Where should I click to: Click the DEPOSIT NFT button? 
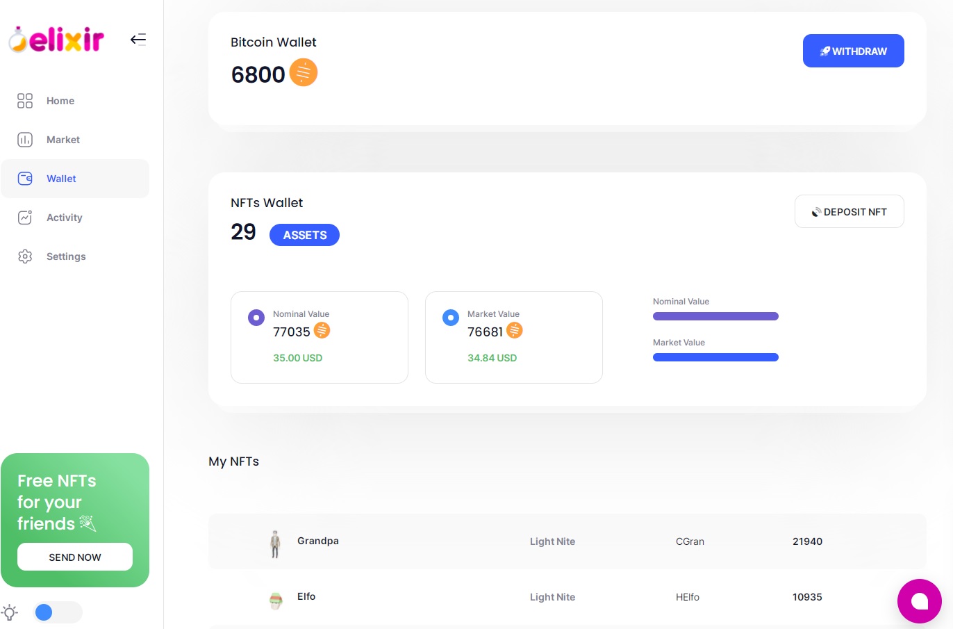[849, 211]
